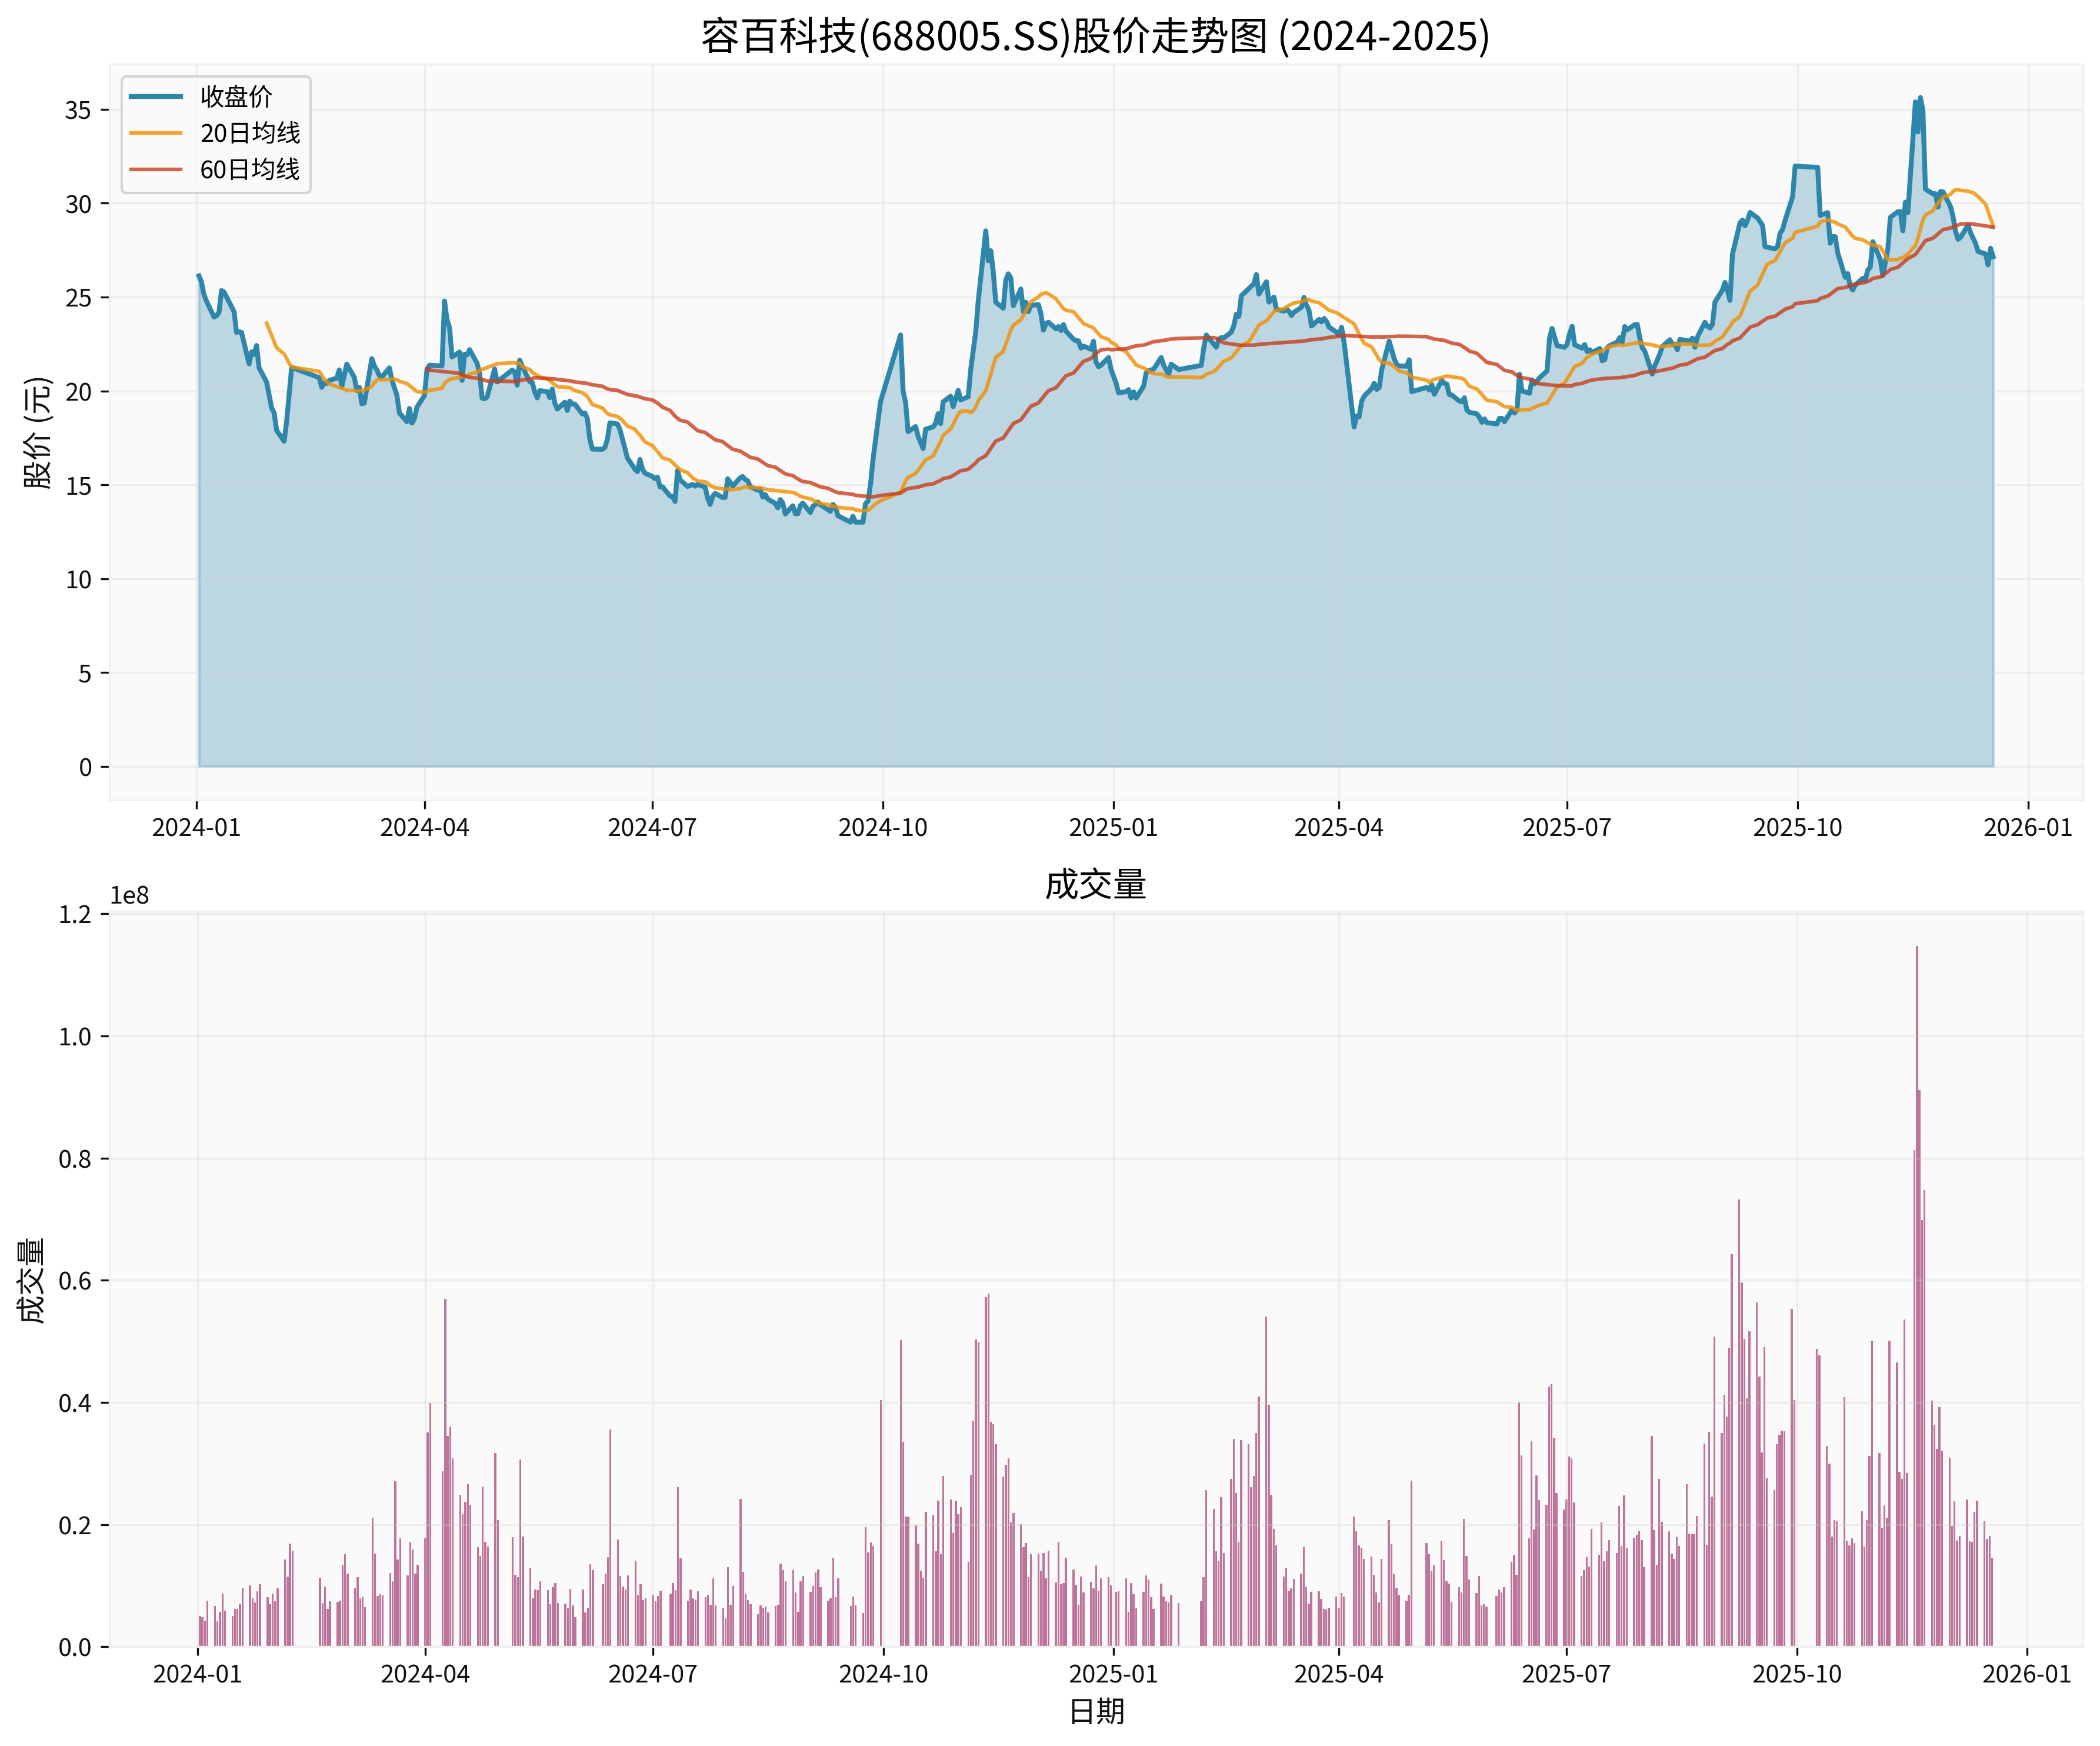Click the 0 tick on price y-axis
Viewport: 2100px width, 1746px height.
(86, 767)
